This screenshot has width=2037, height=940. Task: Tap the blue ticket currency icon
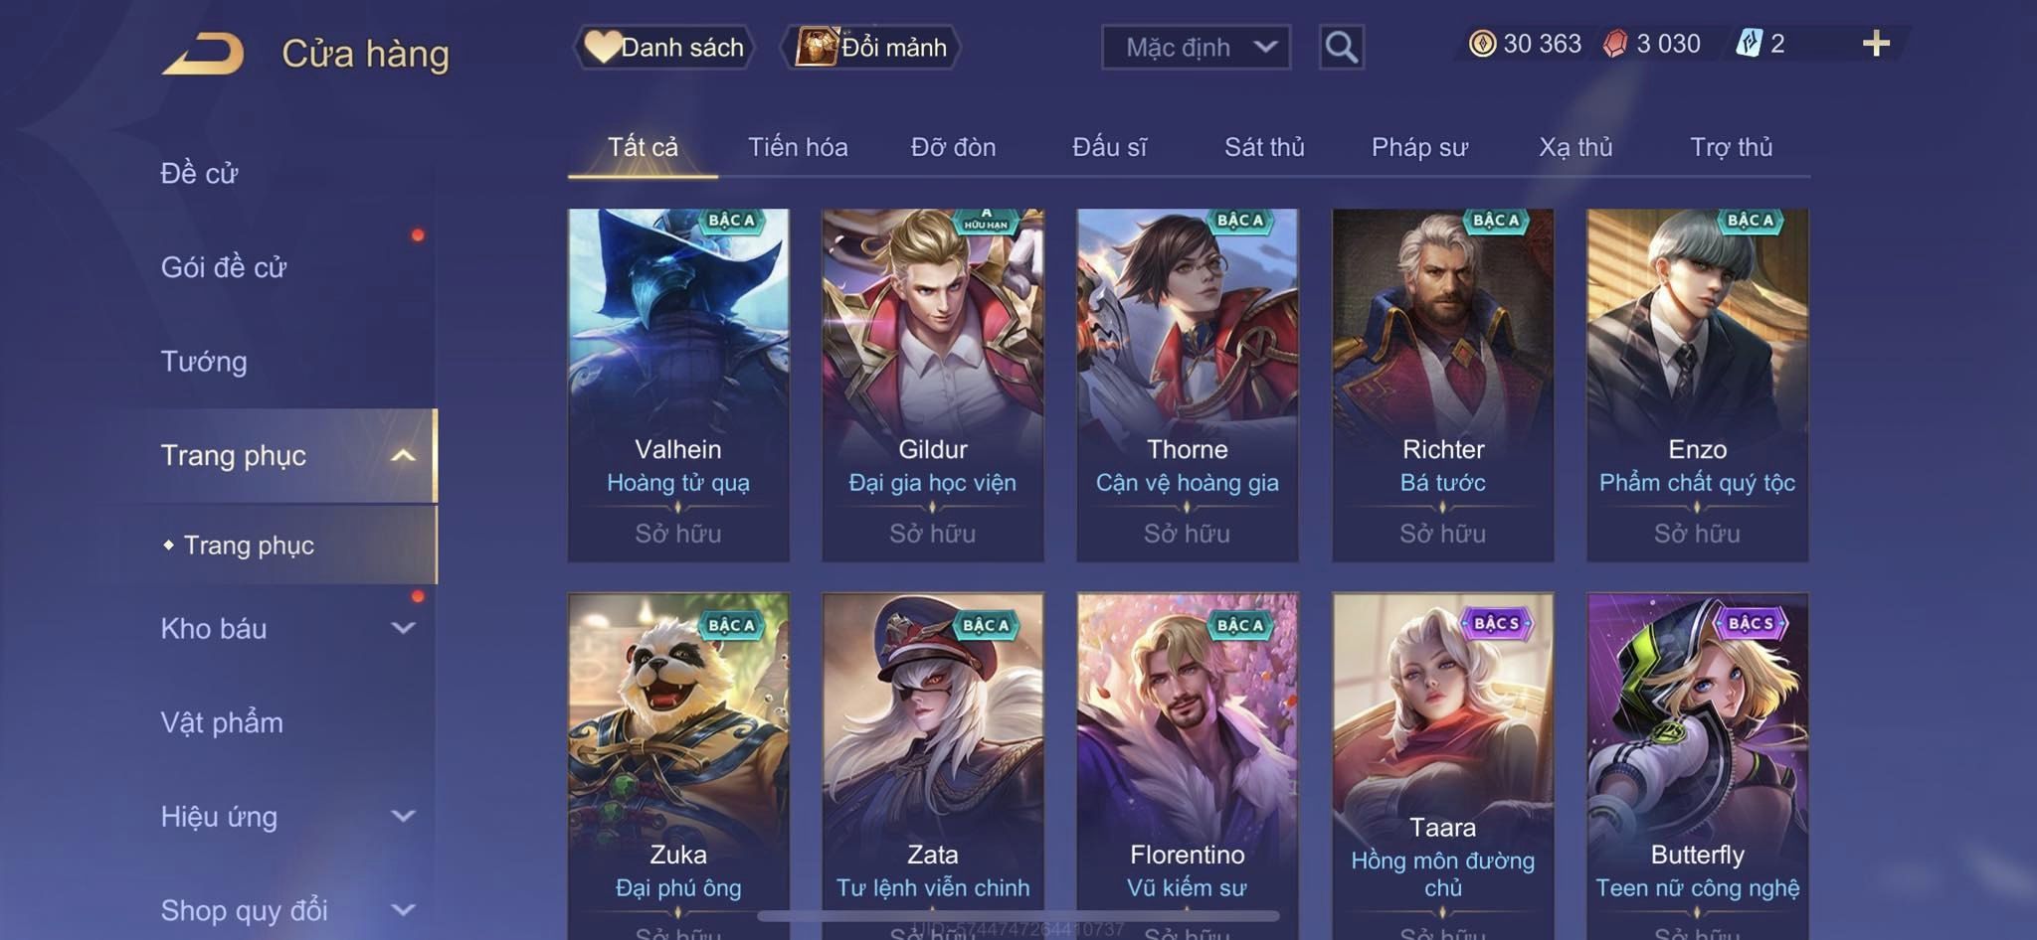(1749, 44)
